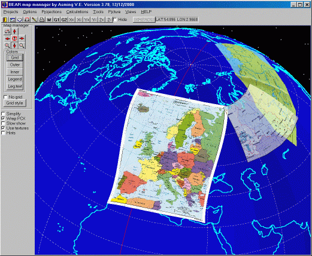Click the Y- rotation button

click(x=94, y=20)
